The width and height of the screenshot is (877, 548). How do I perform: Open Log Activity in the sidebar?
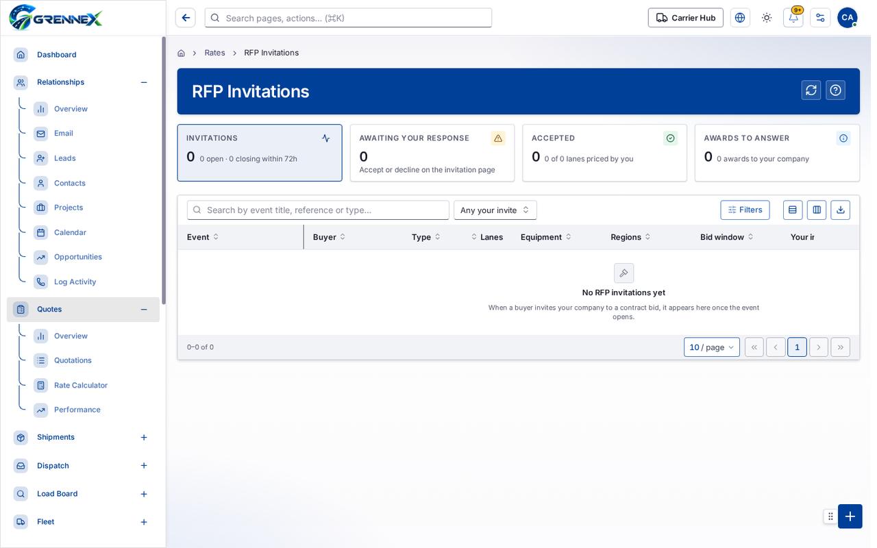75,282
